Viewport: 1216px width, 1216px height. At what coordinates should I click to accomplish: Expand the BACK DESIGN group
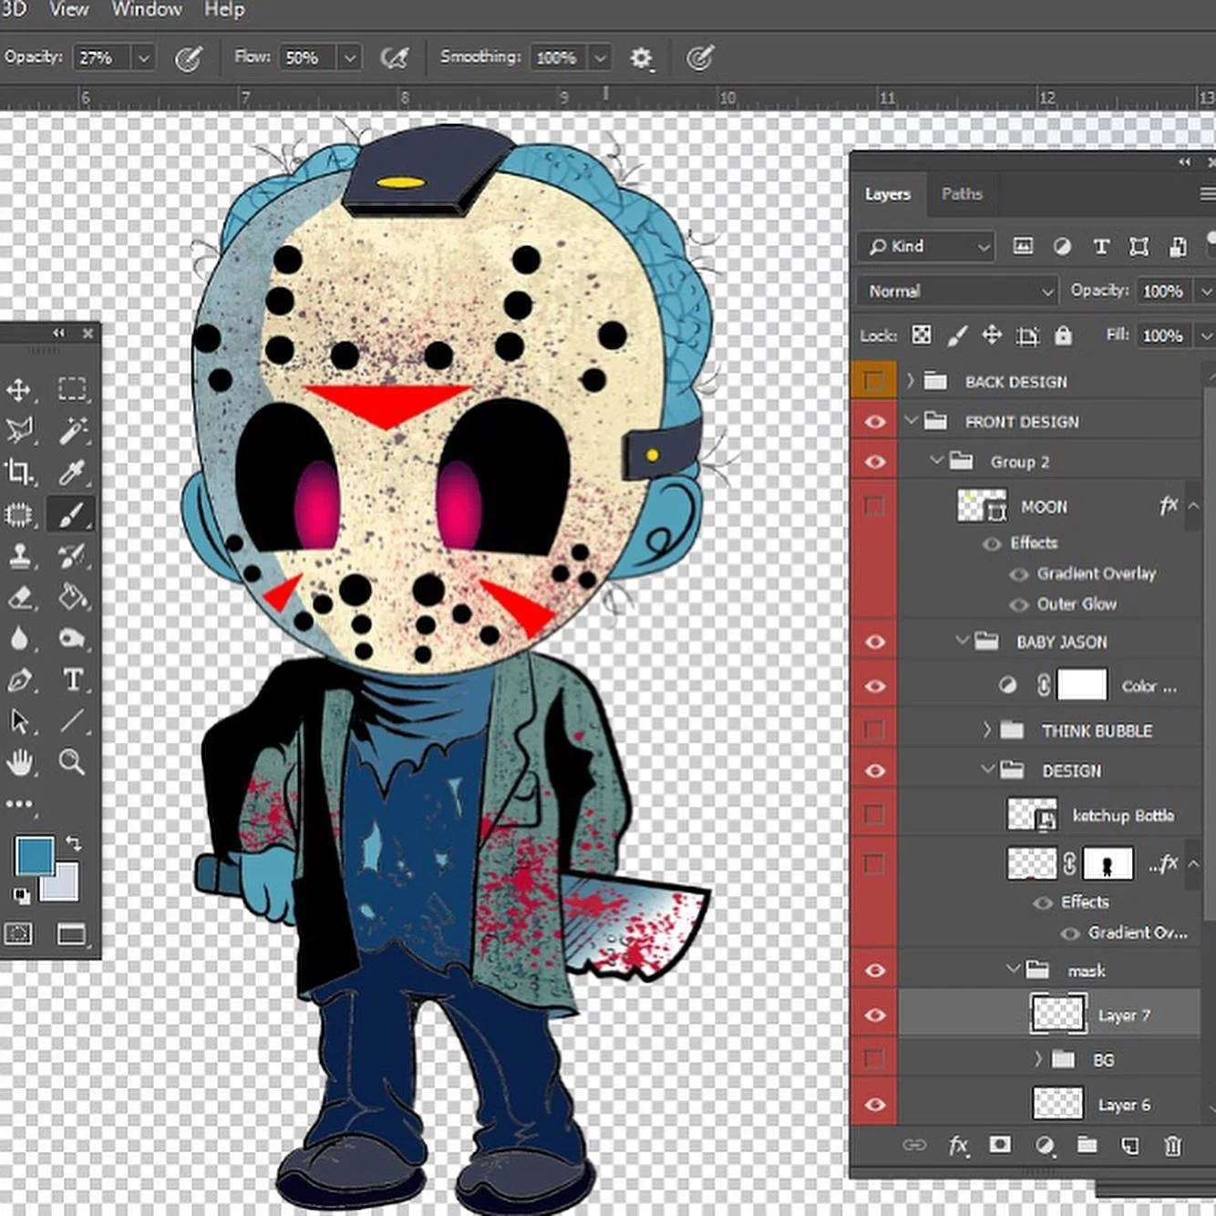point(910,381)
